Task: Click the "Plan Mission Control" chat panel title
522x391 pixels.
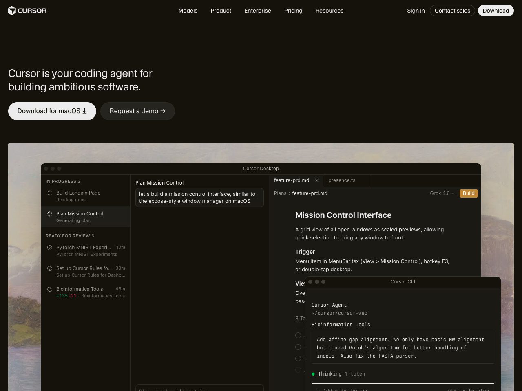Action: (159, 183)
